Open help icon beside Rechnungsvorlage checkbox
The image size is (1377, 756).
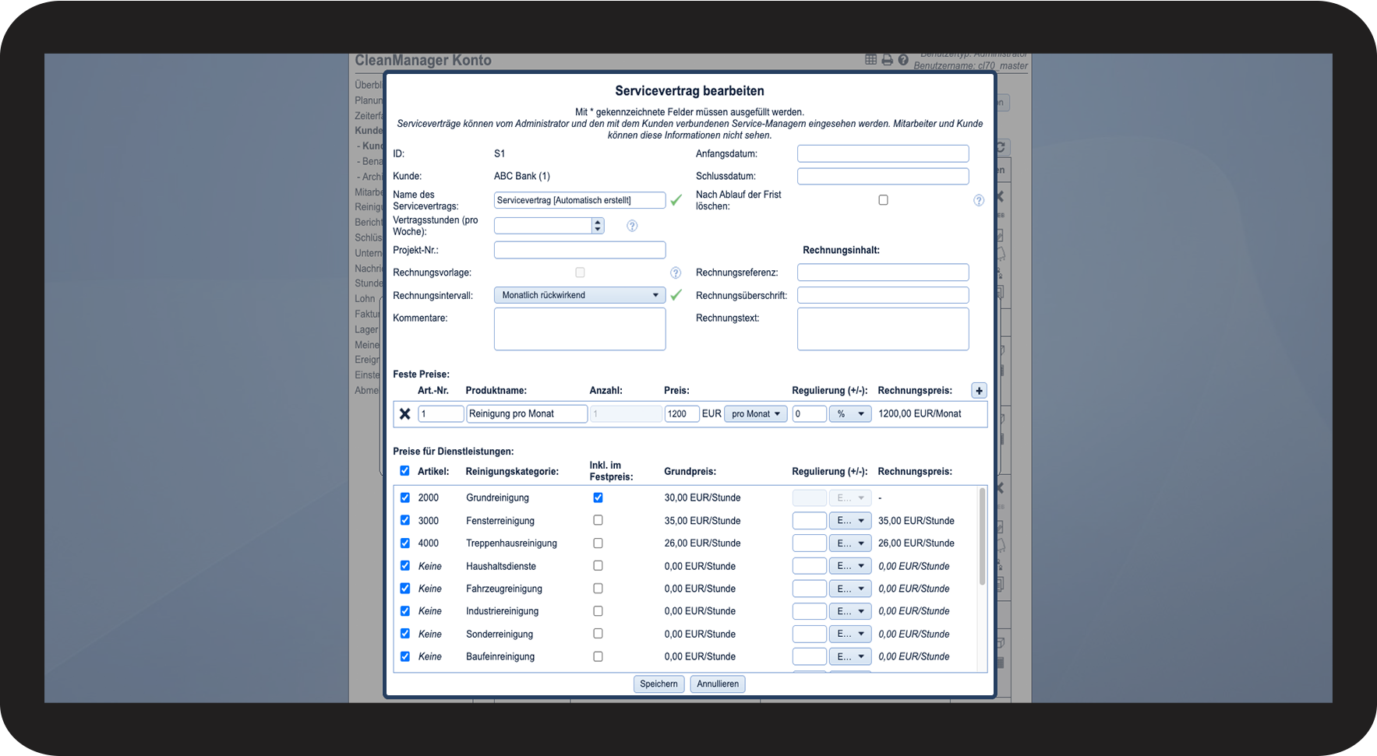point(676,273)
